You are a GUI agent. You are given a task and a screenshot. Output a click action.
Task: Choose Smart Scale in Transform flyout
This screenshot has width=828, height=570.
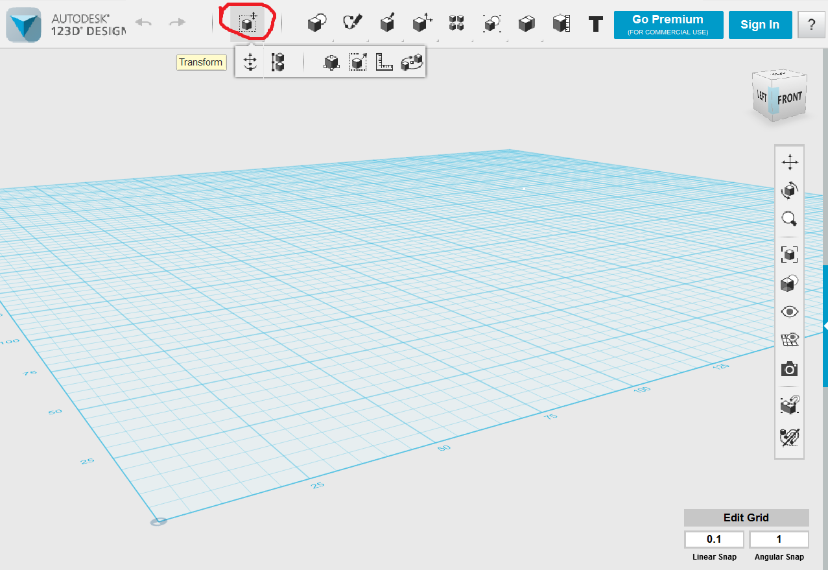click(331, 62)
